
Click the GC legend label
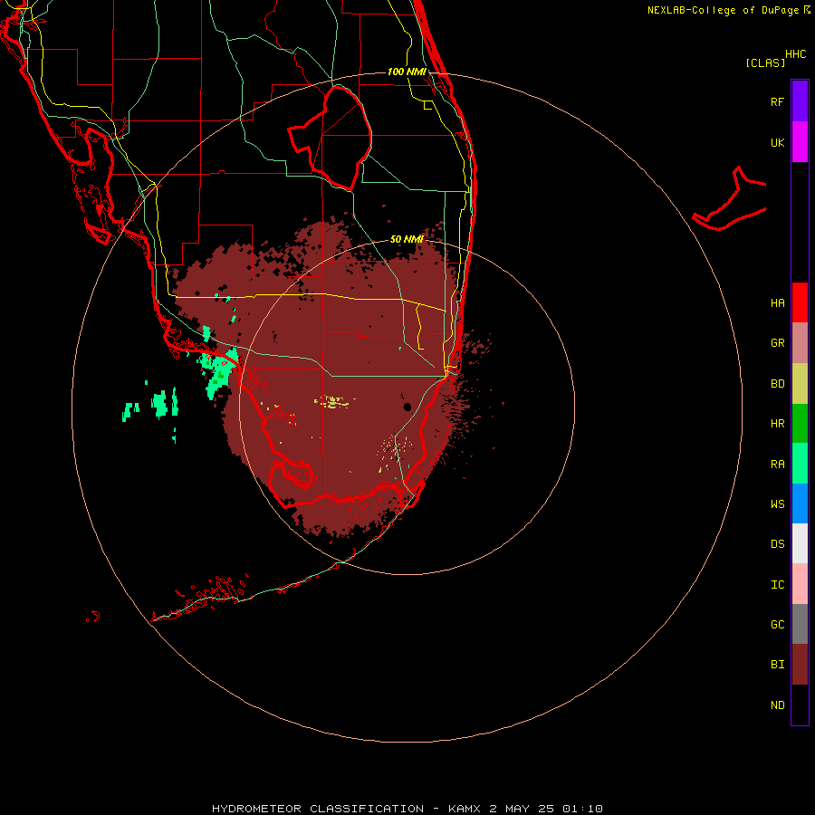click(x=777, y=625)
